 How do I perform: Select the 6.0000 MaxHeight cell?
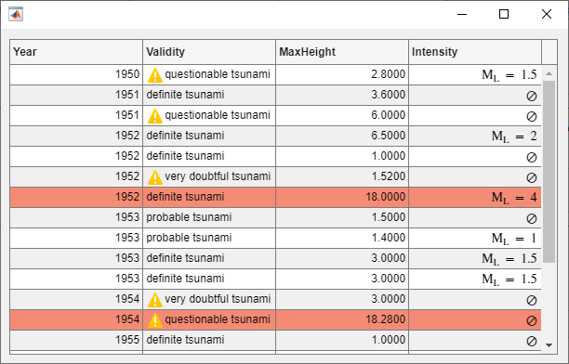(x=342, y=115)
